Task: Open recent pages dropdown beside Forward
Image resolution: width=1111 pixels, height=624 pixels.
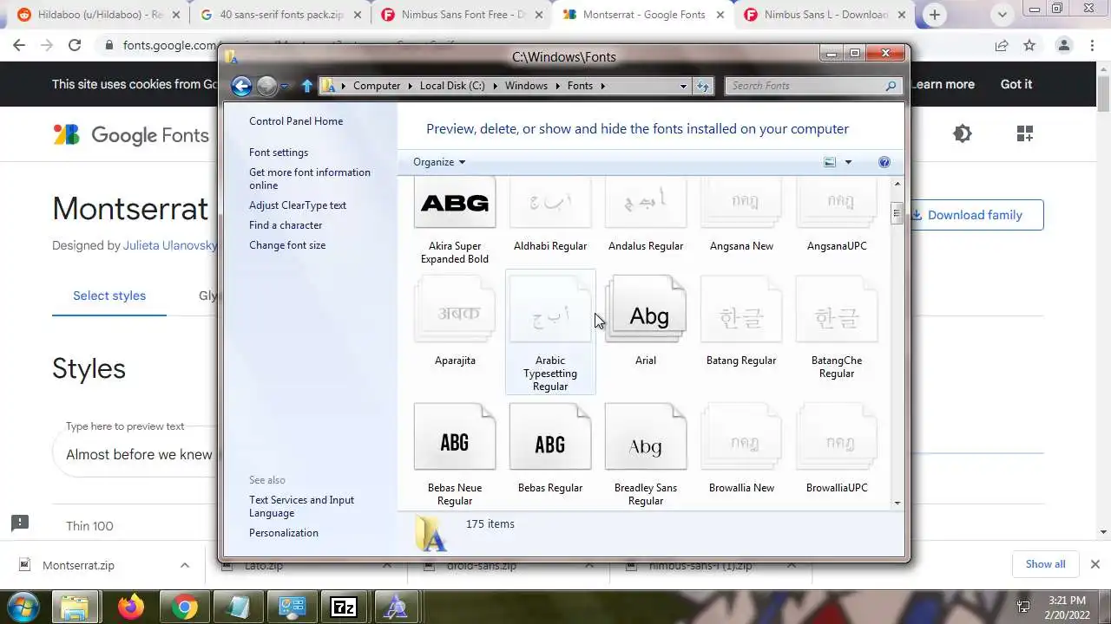Action: (x=285, y=86)
